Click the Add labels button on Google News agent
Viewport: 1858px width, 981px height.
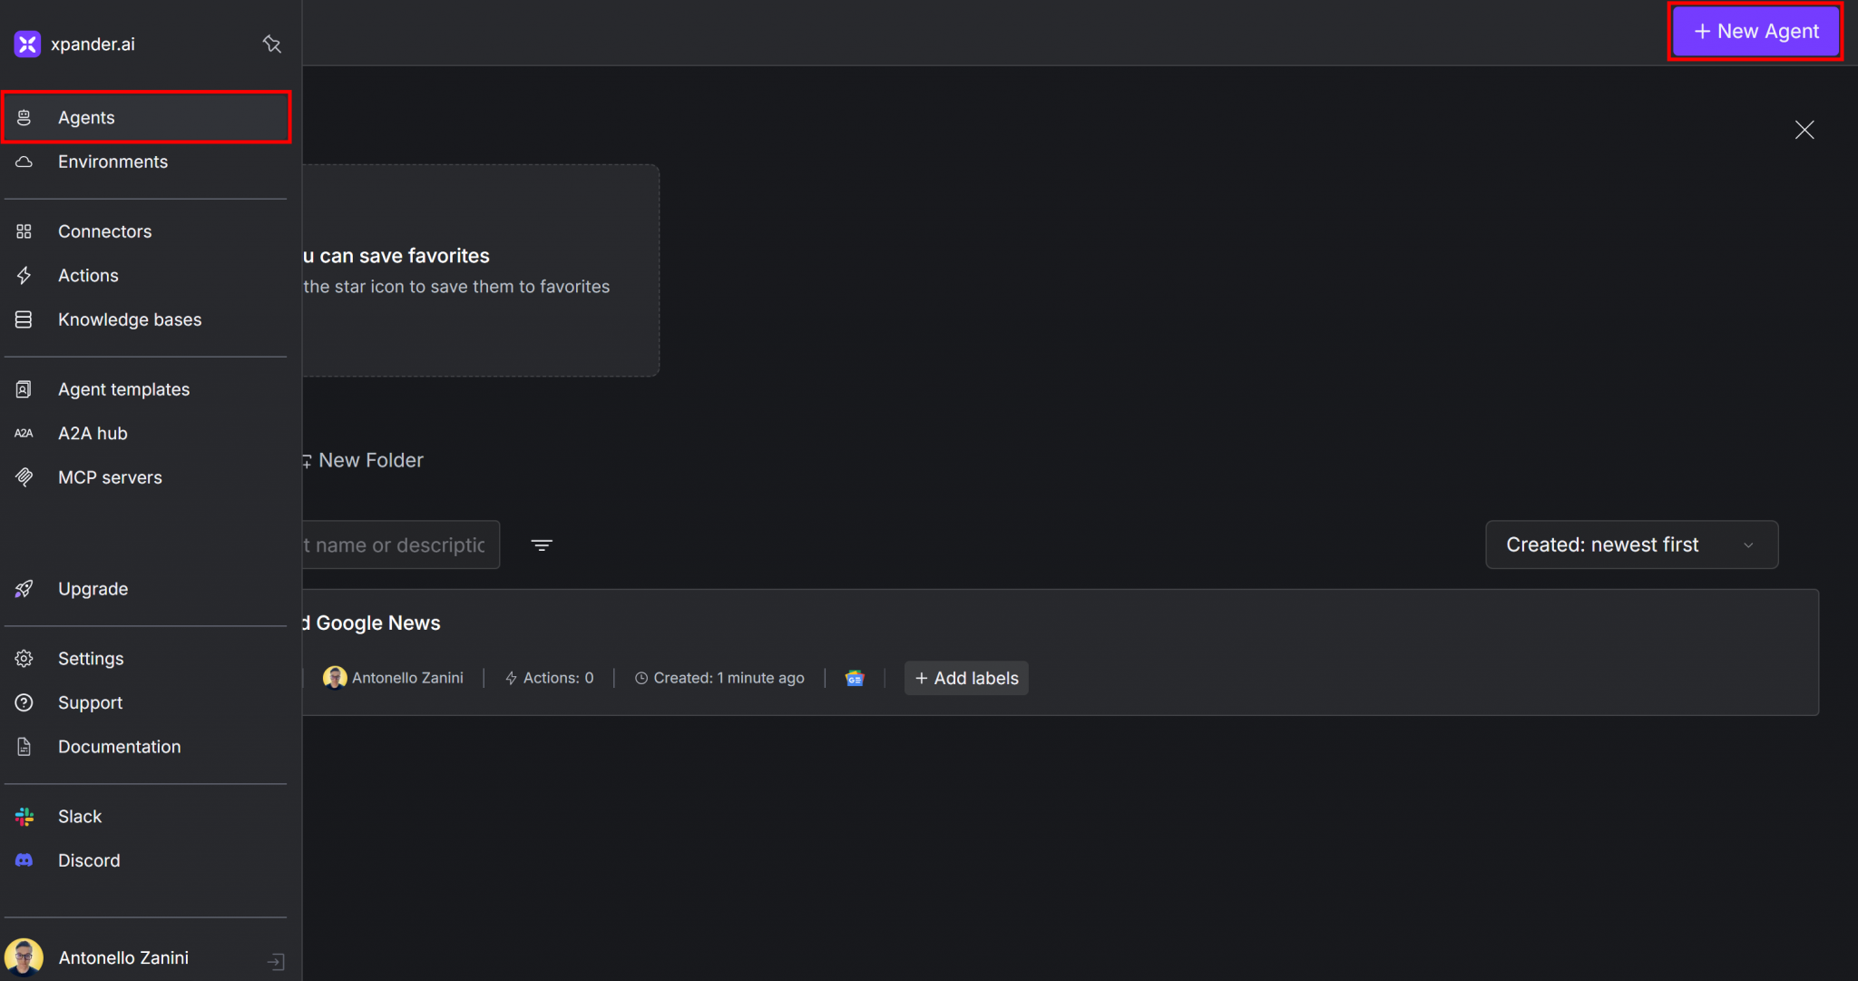pos(965,678)
